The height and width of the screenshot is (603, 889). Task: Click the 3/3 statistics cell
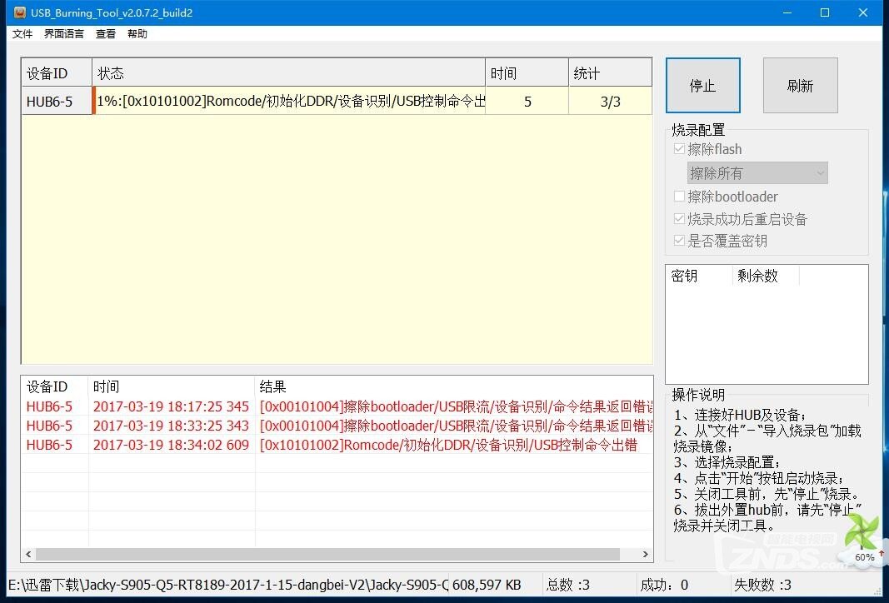610,102
